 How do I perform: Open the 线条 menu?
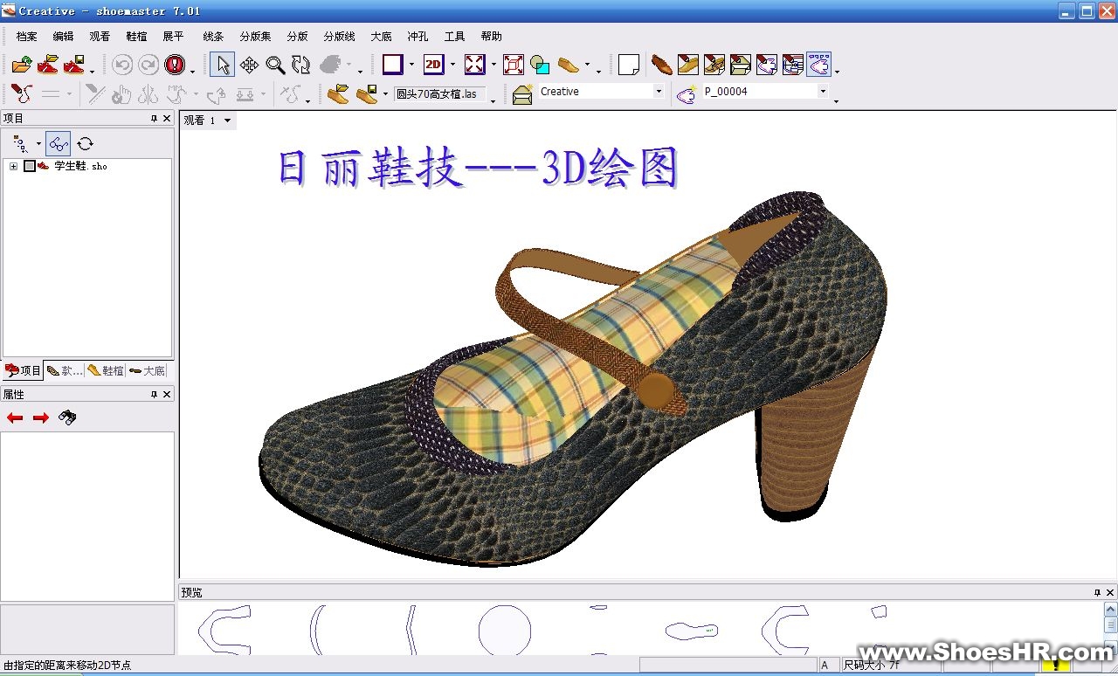[213, 36]
